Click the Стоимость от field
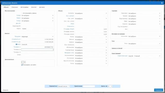The image size is (165, 93). click(37, 39)
